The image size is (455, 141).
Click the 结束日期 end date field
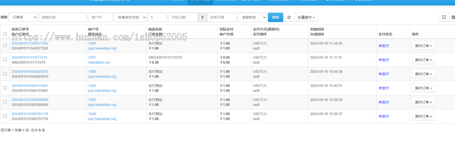pos(221,17)
